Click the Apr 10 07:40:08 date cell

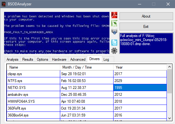(87, 101)
